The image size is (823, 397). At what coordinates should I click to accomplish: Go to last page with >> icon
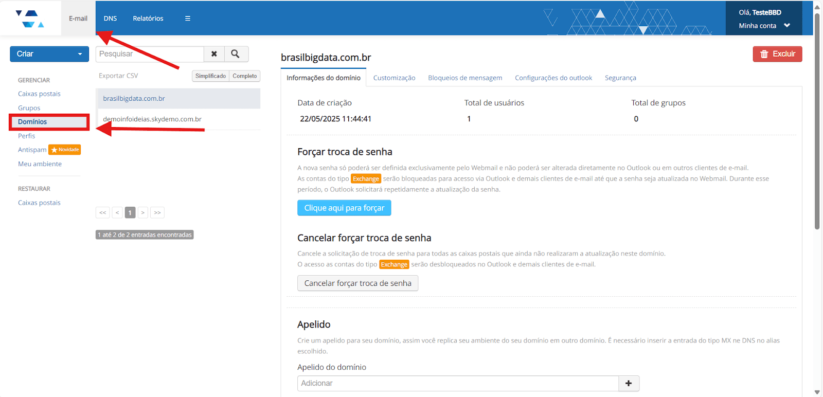pos(157,212)
